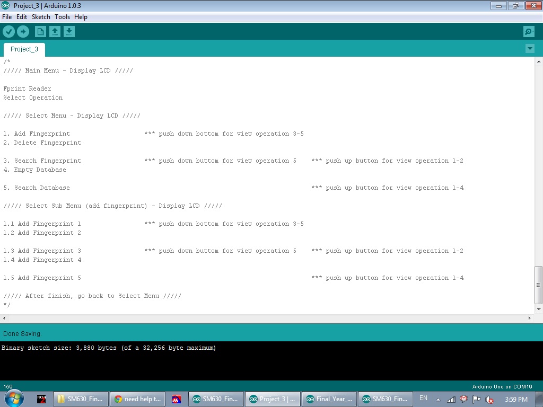
Task: Expand the tab options dropdown arrow
Action: tap(530, 48)
